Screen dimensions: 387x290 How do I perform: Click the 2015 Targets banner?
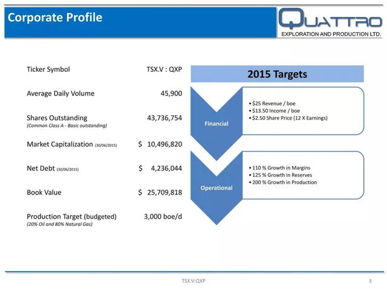pyautogui.click(x=277, y=74)
